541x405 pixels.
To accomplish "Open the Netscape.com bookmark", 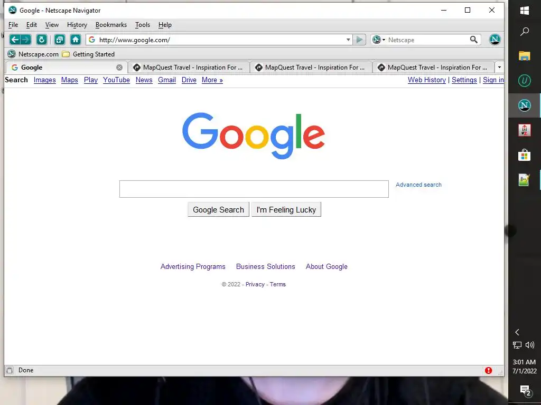I will click(33, 54).
